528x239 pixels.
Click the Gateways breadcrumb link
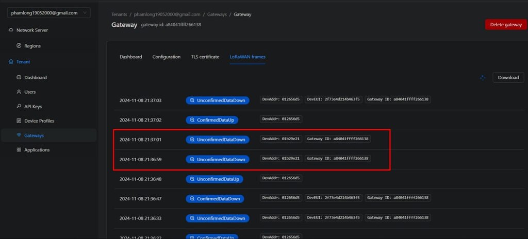(x=217, y=14)
